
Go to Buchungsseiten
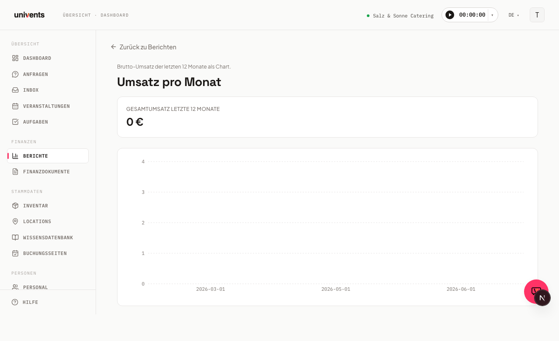tap(48, 253)
